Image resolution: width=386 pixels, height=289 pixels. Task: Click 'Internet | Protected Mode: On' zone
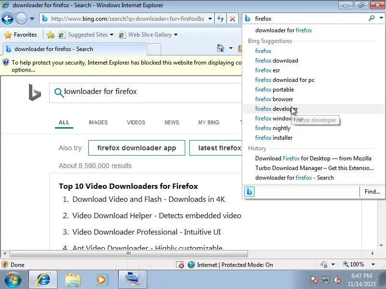click(x=231, y=264)
